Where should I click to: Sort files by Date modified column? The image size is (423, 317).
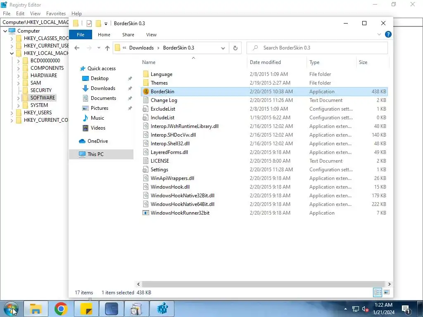tap(277, 62)
